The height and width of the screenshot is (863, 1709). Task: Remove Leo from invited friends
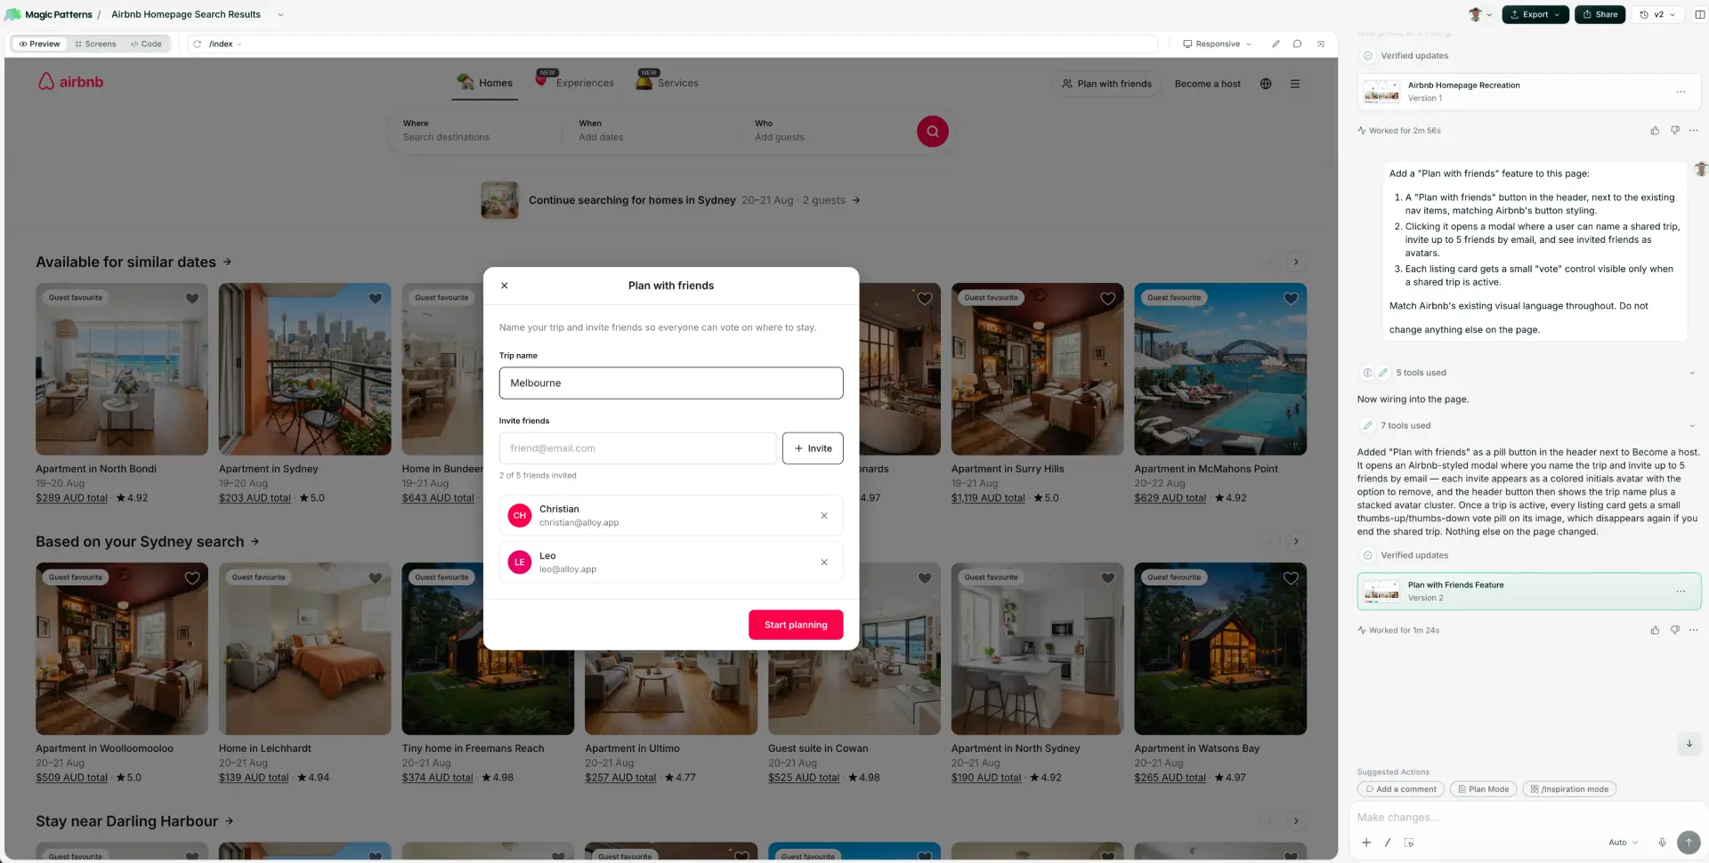click(824, 562)
